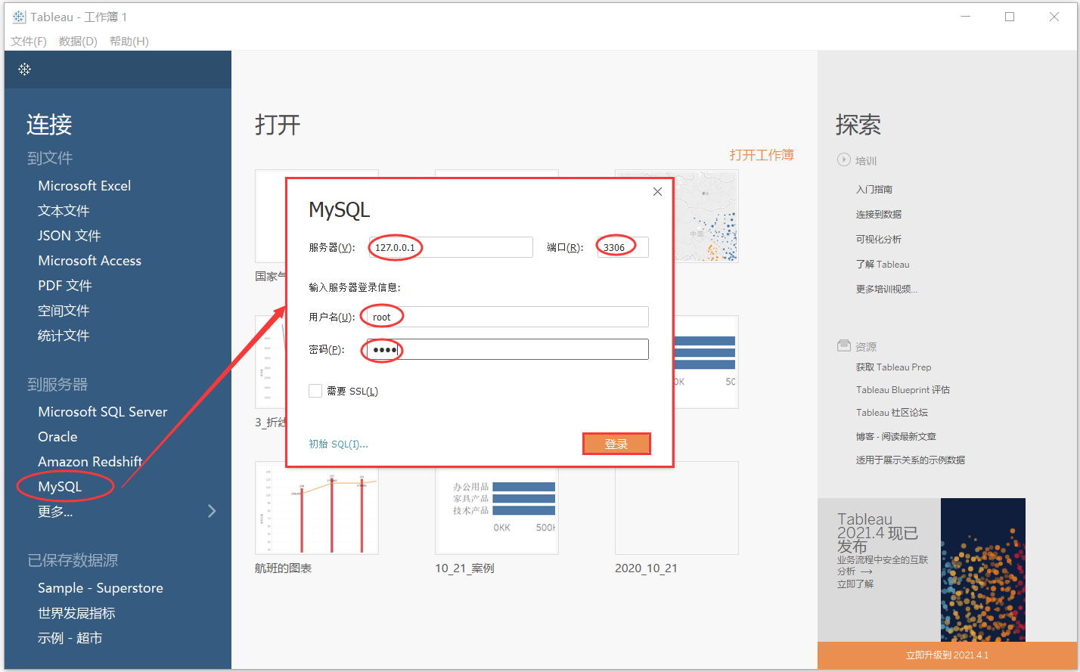The height and width of the screenshot is (672, 1080).
Task: Click the 立即升级到 2021.4.1 banner button
Action: coord(948,655)
